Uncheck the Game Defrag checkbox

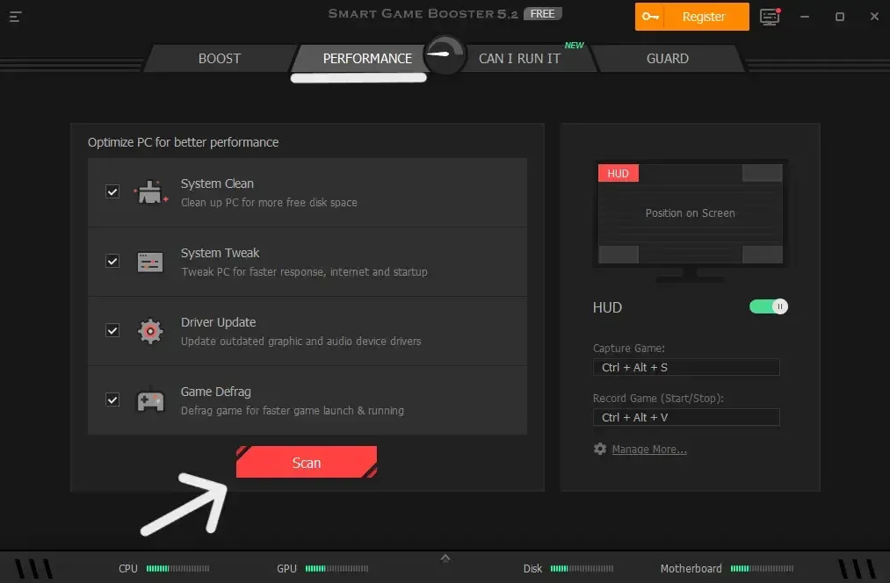(112, 399)
